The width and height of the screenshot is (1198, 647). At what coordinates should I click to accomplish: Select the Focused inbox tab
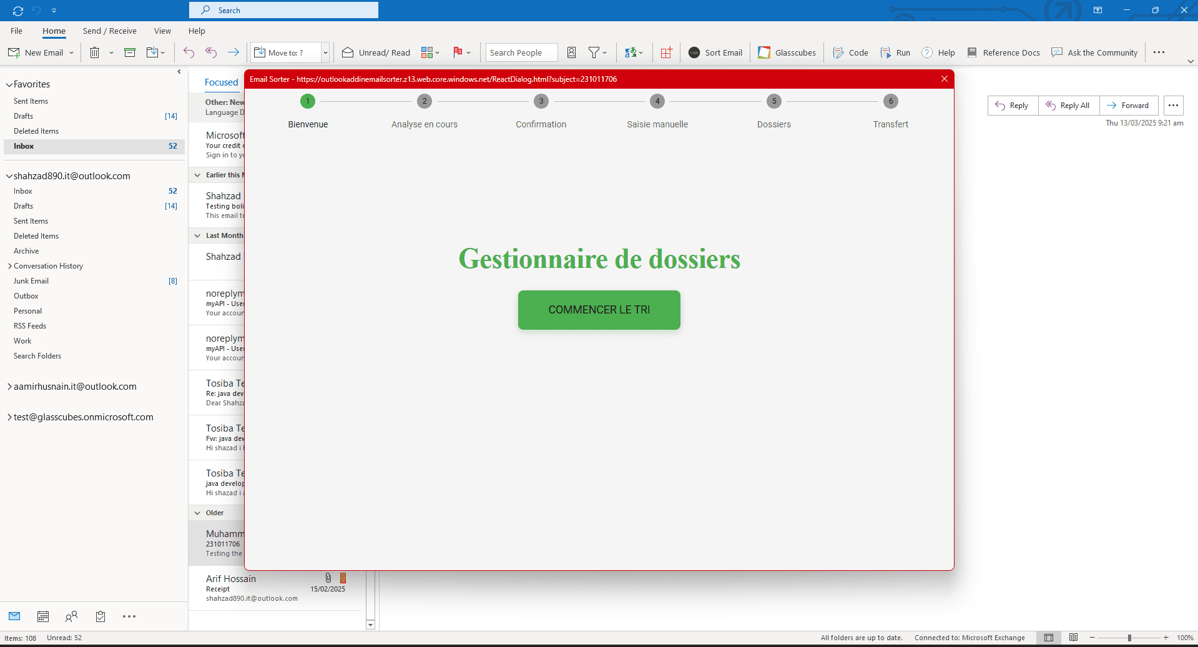coord(222,82)
